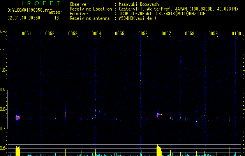Screen dimensions: 245x156
Task: Click the large meteor echo before 0051
Action: pos(18,117)
